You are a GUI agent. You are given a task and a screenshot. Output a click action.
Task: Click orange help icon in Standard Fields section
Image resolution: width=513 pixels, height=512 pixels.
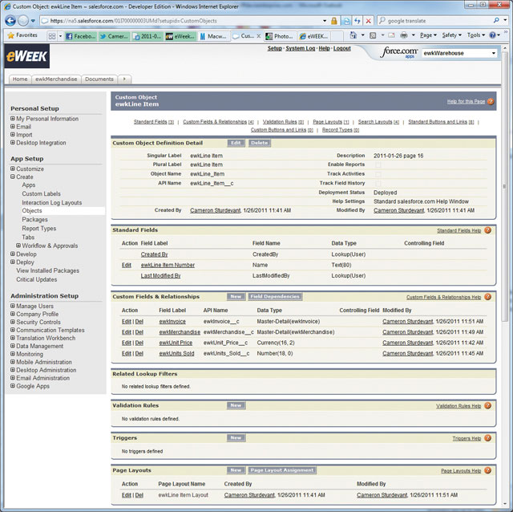487,230
